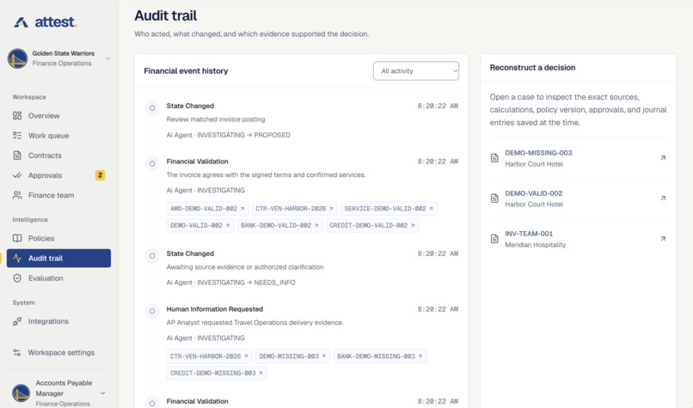Screen dimensions: 693x408
Task: Open the CREDIT-DEMO-VALID-002 evidence chip
Action: (x=372, y=225)
